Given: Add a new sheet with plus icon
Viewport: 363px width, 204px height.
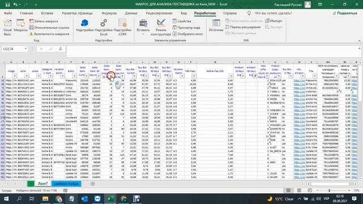Looking at the screenshot, I should [x=92, y=184].
